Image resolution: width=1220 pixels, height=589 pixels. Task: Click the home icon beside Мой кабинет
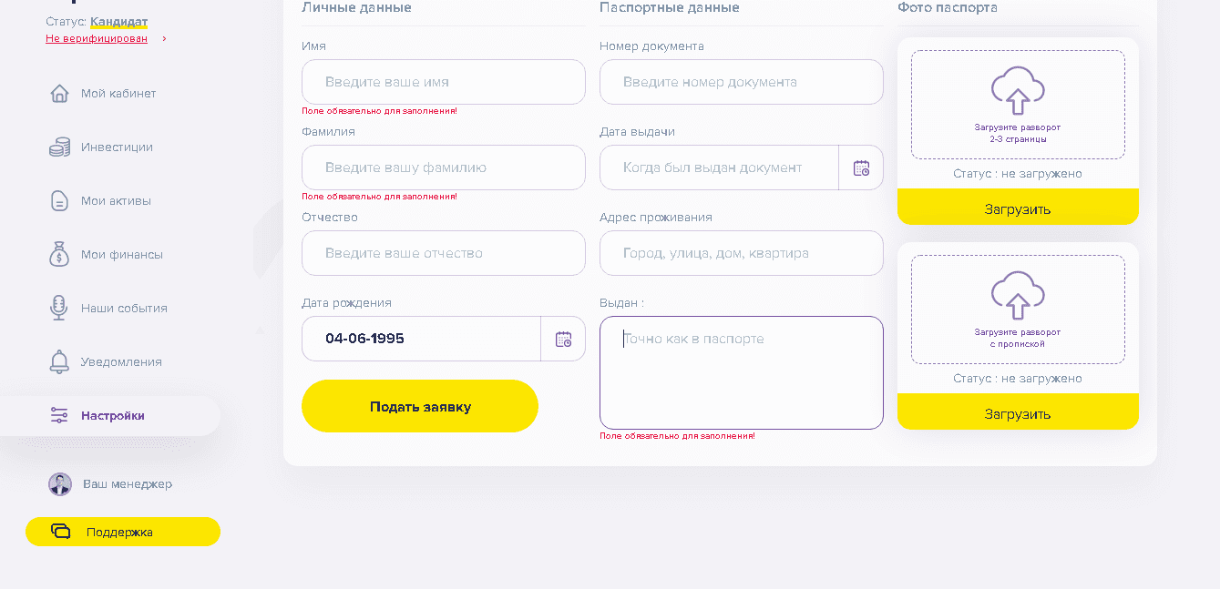tap(59, 94)
